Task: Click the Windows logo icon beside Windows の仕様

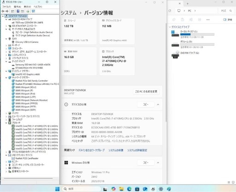Action: point(66,162)
